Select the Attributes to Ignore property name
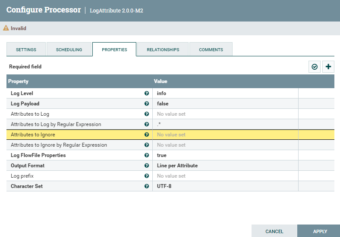 33,135
